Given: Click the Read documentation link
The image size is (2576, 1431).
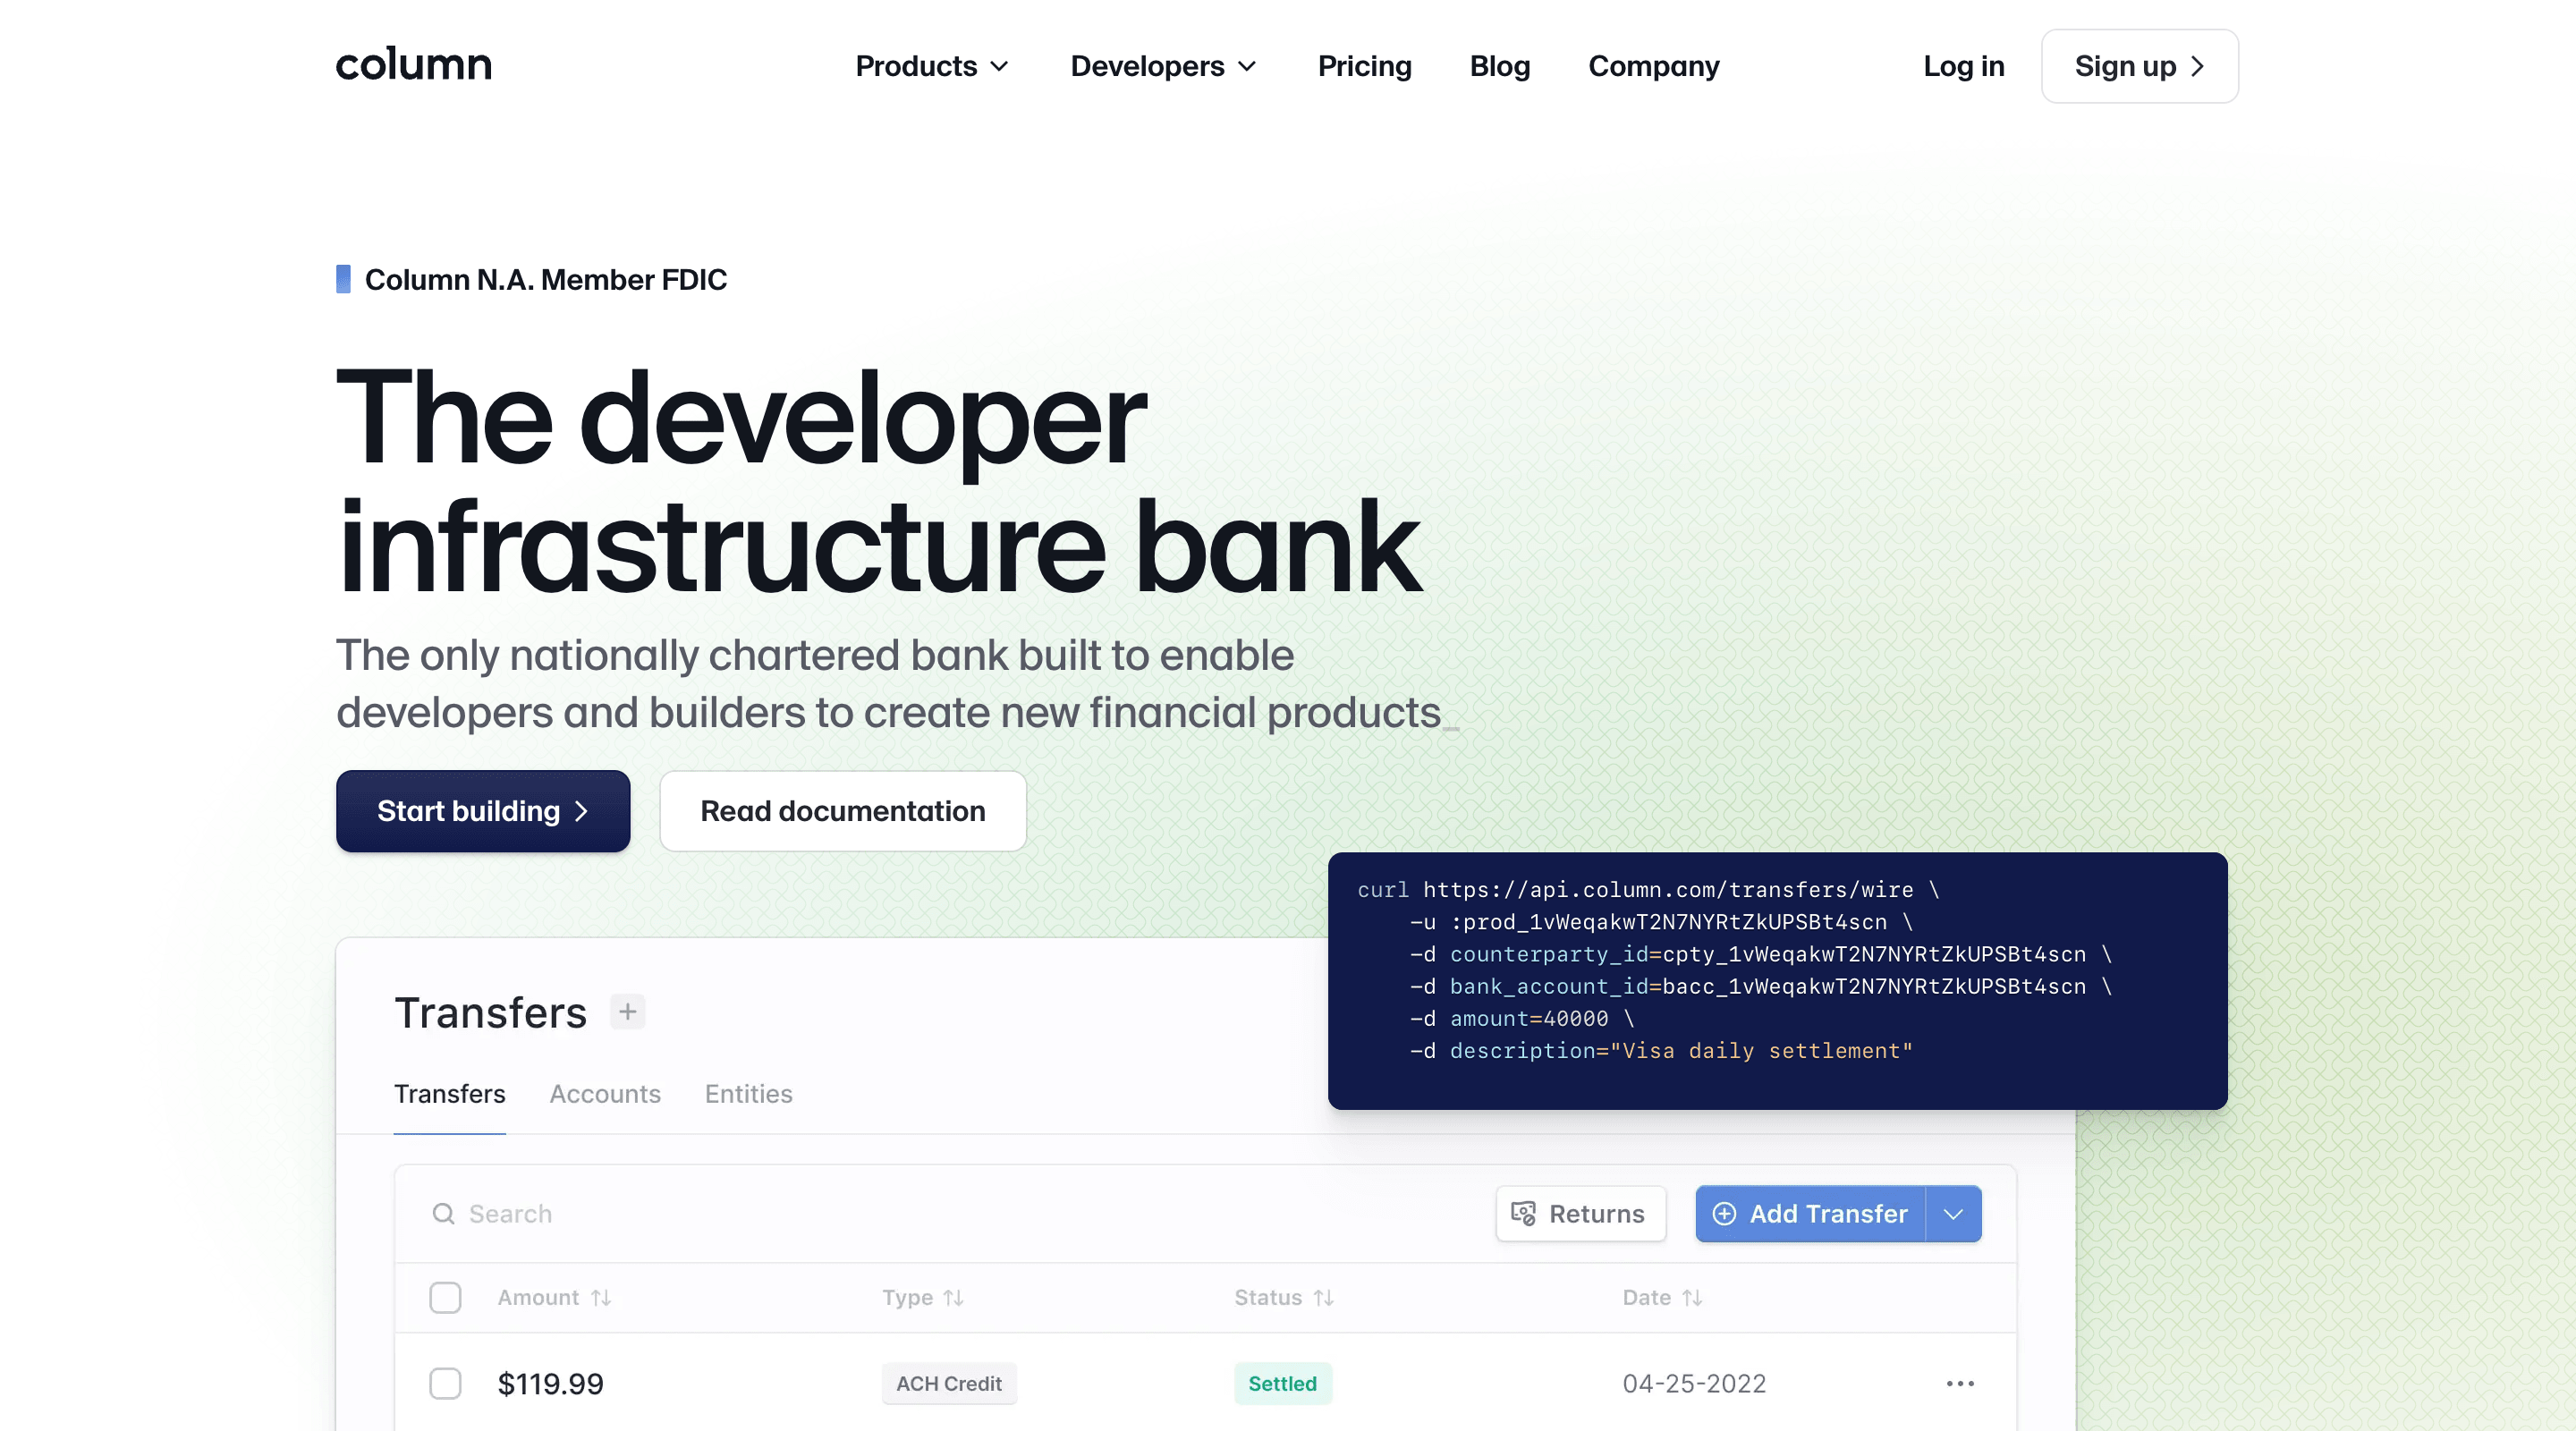Looking at the screenshot, I should (x=843, y=810).
